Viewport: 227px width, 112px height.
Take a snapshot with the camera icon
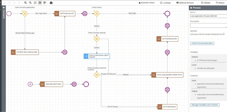51,3
